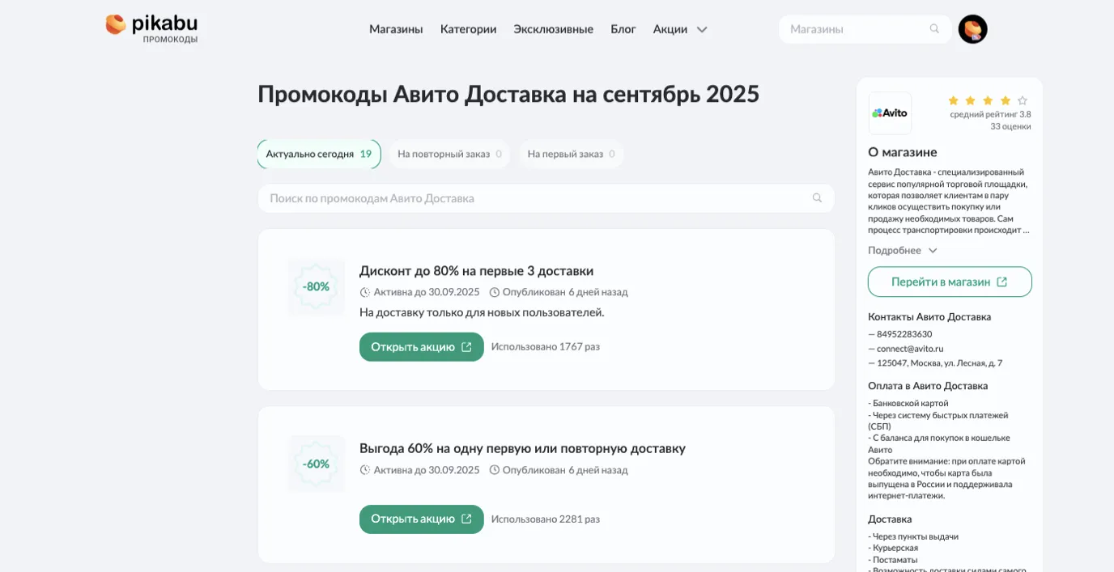Image resolution: width=1114 pixels, height=572 pixels.
Task: Click Открыть акцию for the 80% discount
Action: point(422,347)
